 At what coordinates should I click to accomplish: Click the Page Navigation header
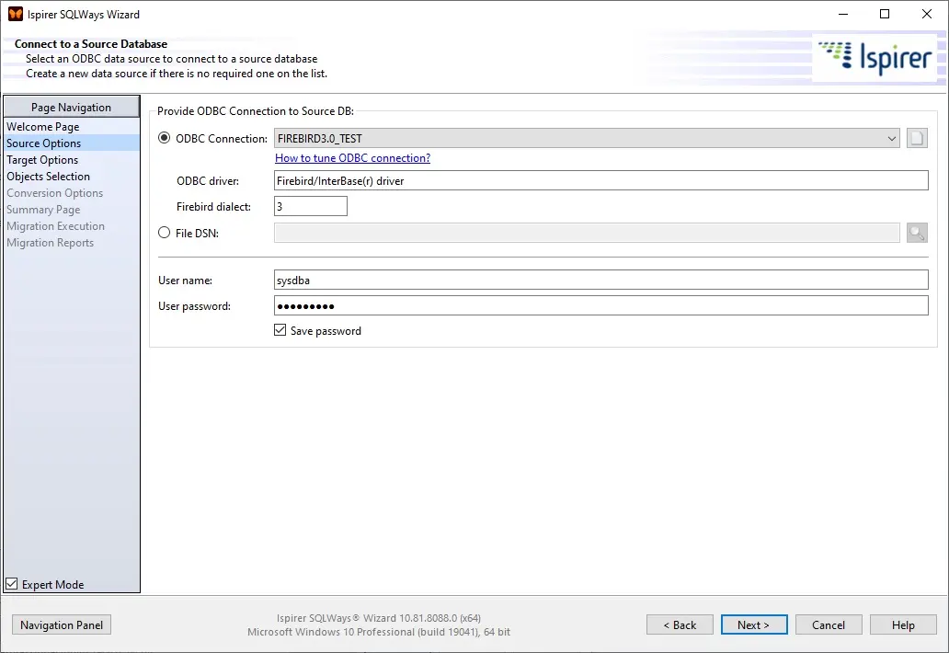pyautogui.click(x=72, y=107)
